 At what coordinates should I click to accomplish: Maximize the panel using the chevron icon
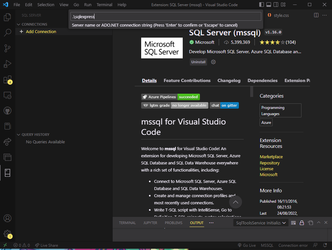click(x=318, y=223)
